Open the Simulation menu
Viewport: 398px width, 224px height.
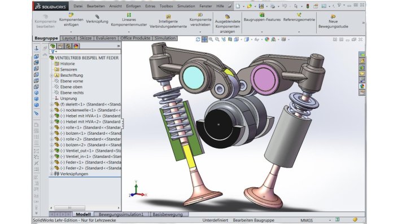tap(186, 6)
